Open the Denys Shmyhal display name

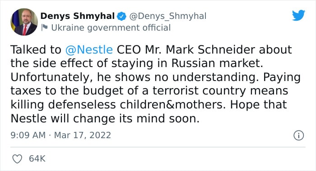(78, 16)
